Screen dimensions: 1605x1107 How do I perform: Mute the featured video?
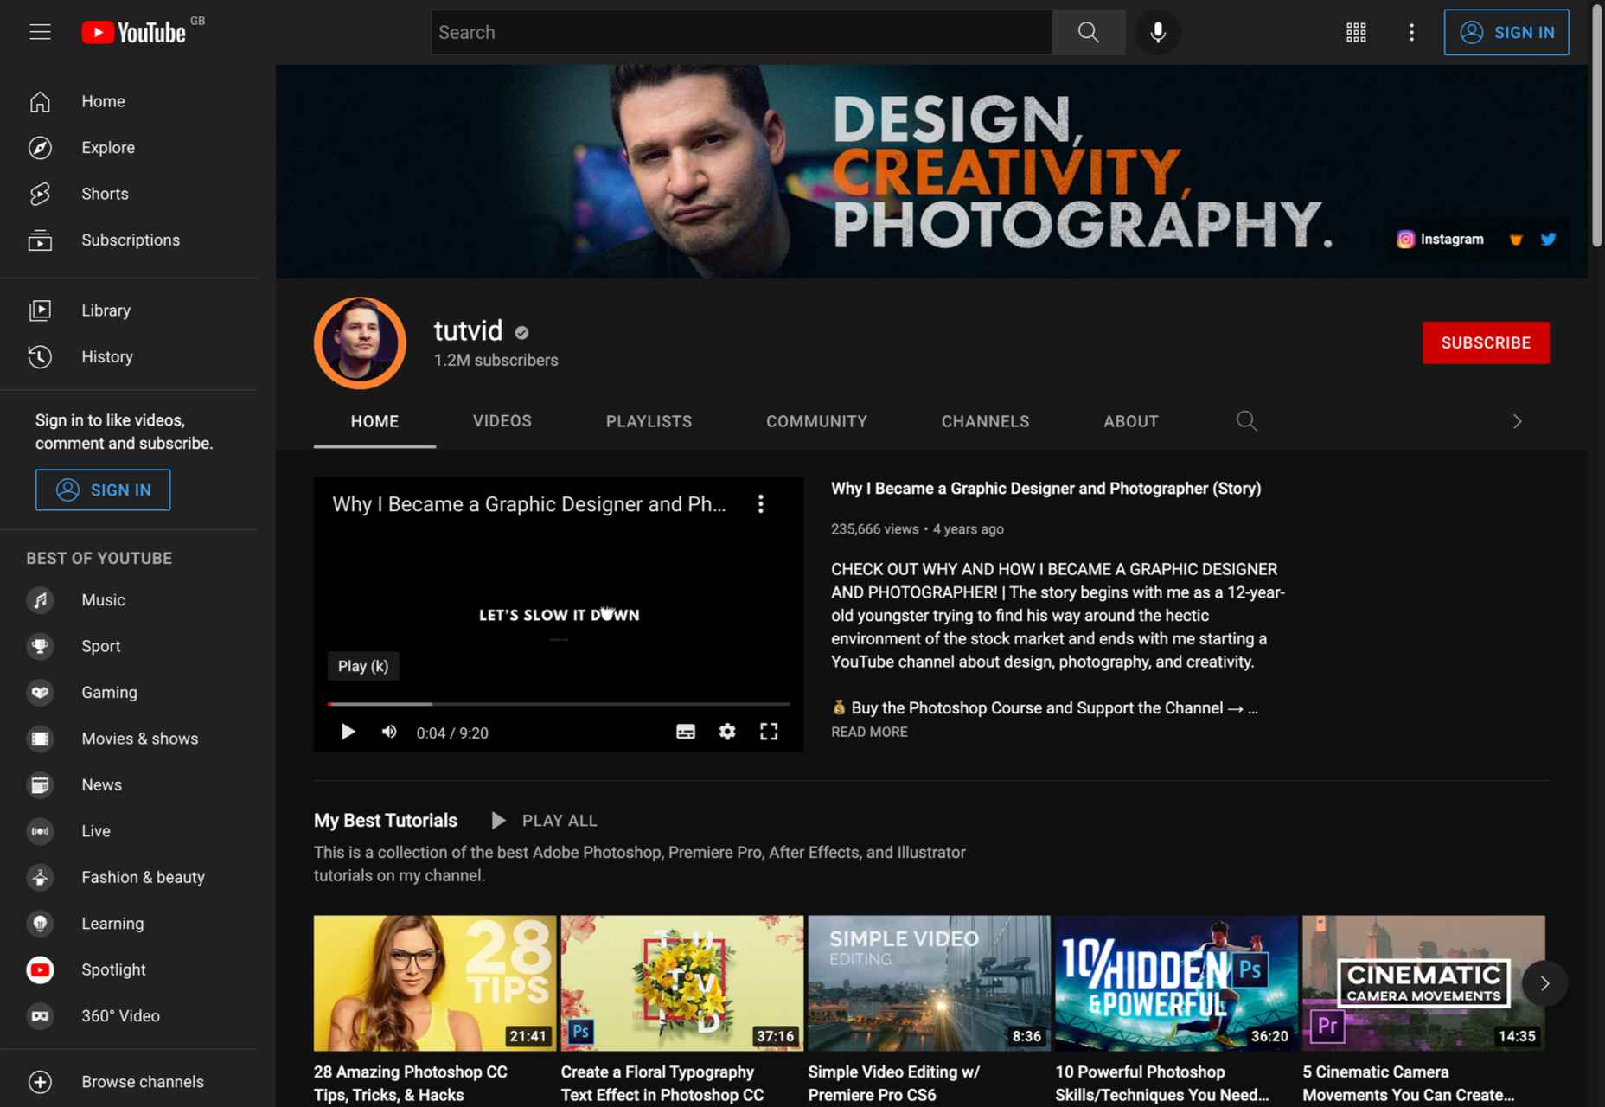click(x=389, y=732)
